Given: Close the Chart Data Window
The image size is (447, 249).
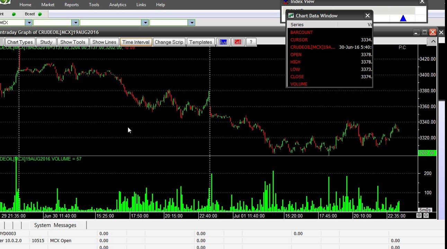Looking at the screenshot, I should click(x=367, y=16).
